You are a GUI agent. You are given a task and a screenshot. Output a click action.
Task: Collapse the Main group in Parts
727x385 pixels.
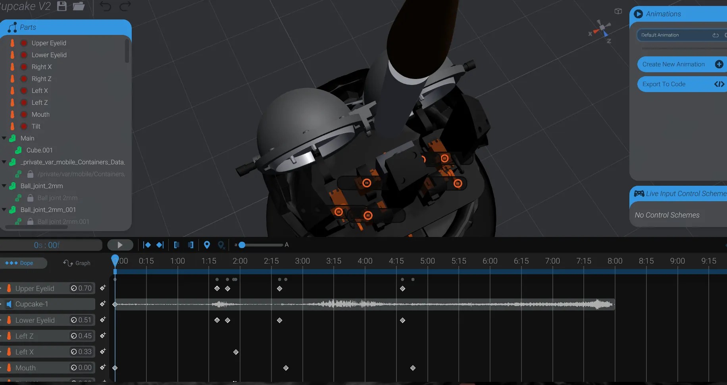pyautogui.click(x=4, y=138)
